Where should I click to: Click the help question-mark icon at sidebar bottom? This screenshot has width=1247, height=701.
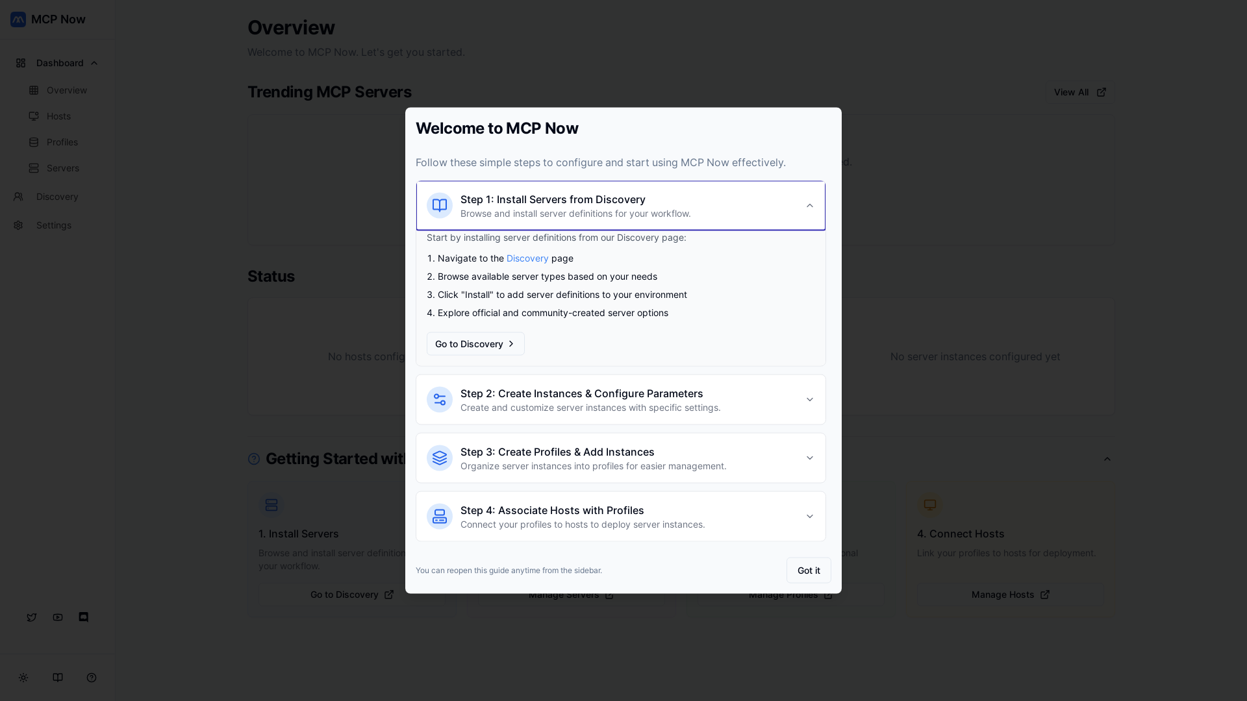(92, 678)
